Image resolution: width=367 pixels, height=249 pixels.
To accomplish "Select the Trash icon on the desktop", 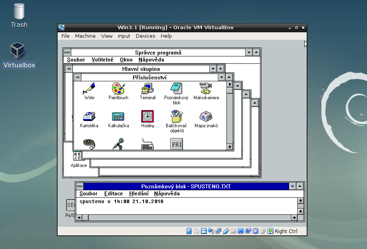I will tap(19, 11).
